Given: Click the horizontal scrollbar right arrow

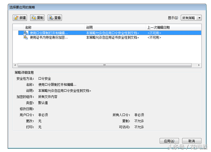Looking at the screenshot, I should (x=199, y=65).
